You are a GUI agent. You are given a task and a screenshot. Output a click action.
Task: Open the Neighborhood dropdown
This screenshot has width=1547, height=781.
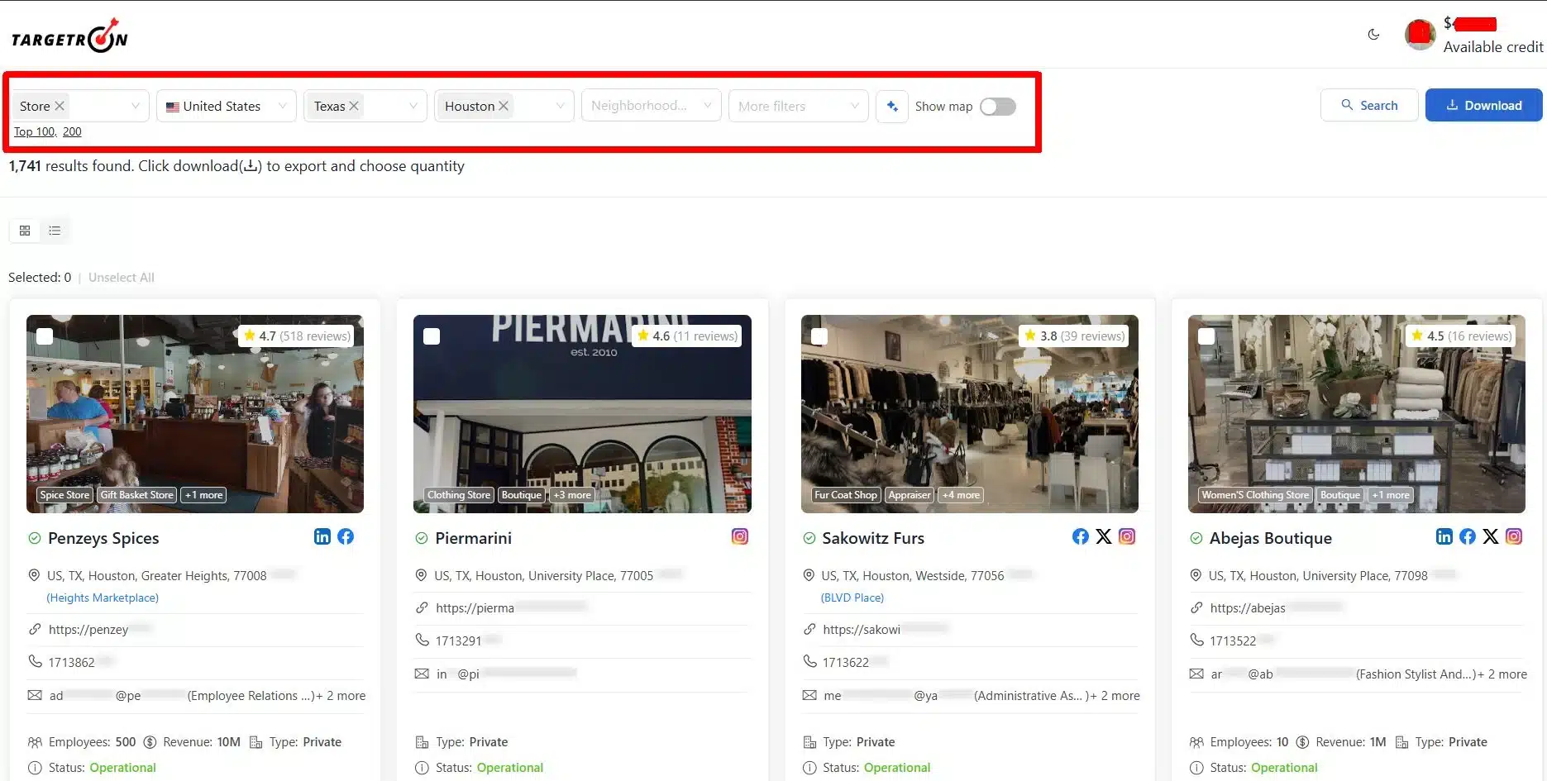click(651, 106)
